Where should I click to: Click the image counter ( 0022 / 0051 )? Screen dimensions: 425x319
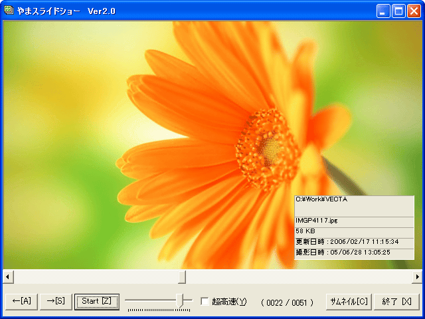click(x=287, y=302)
